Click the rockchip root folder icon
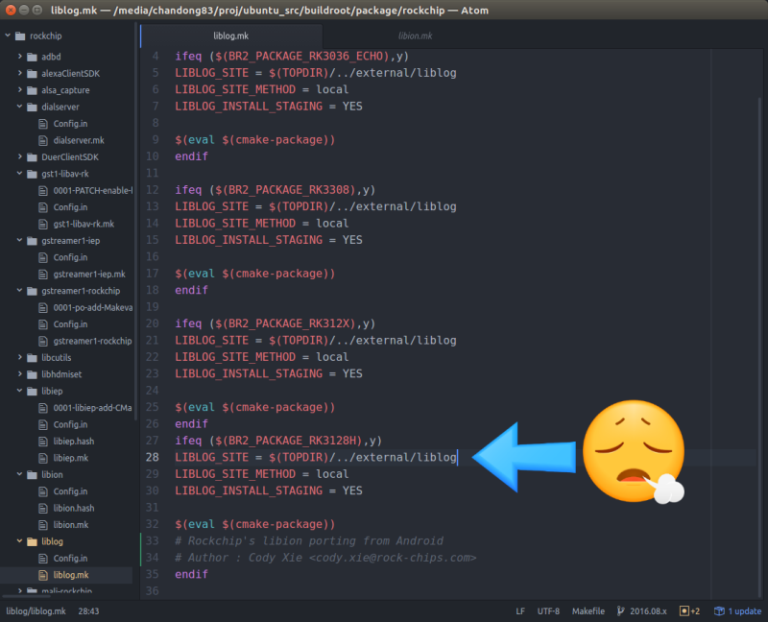Viewport: 768px width, 622px height. pos(20,36)
